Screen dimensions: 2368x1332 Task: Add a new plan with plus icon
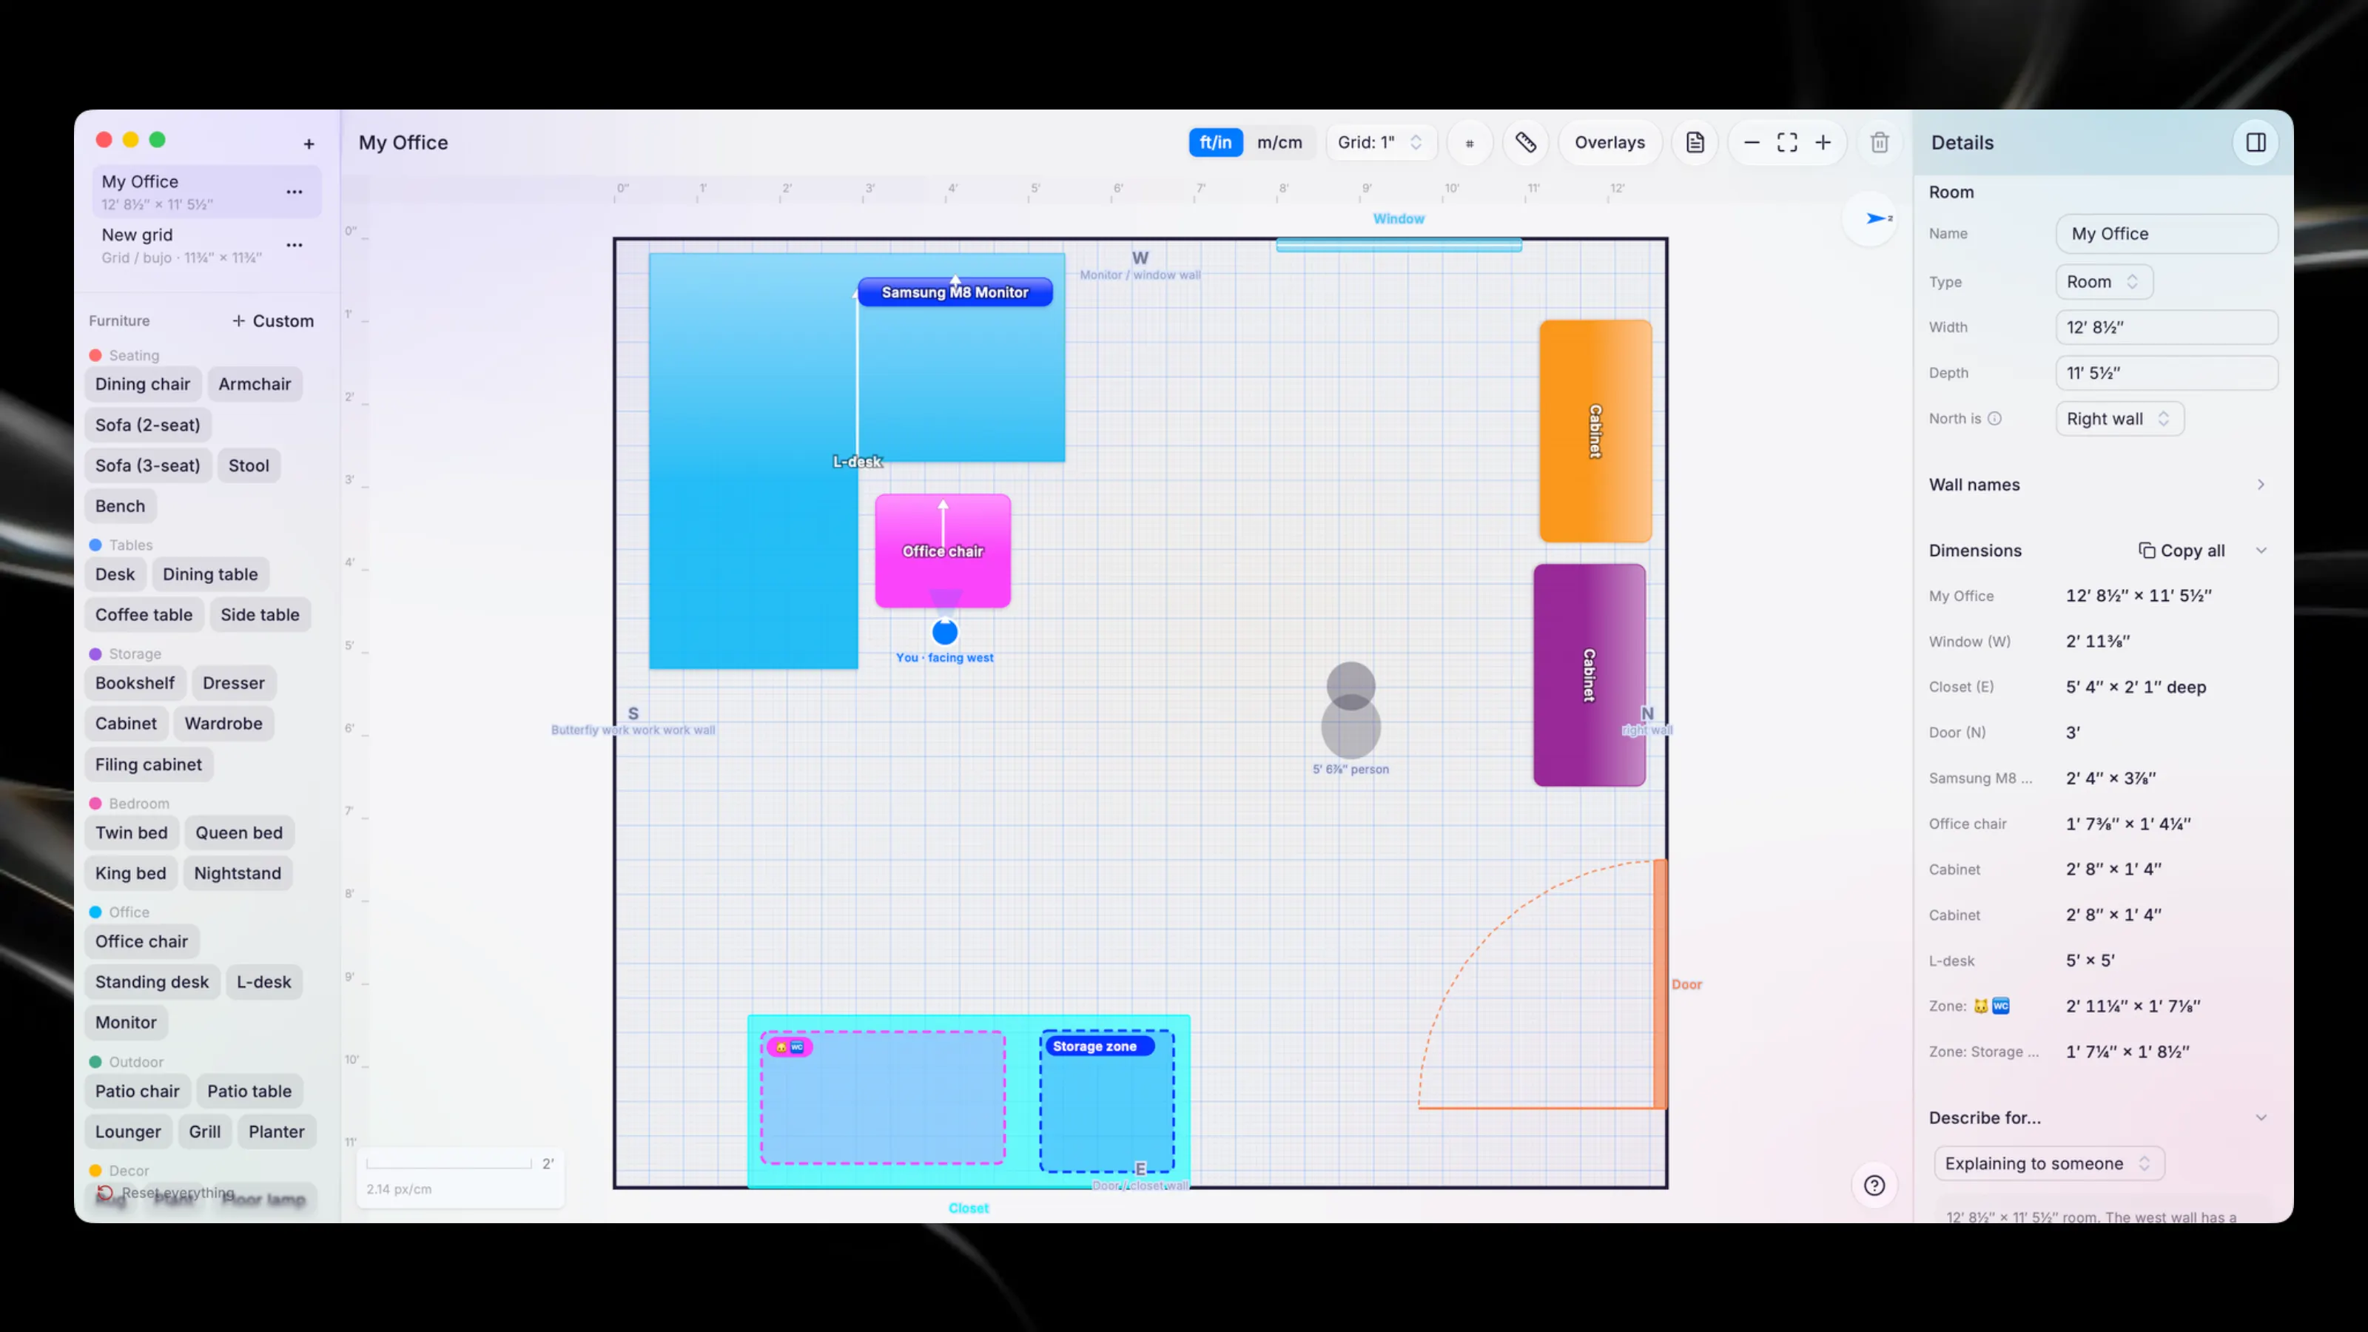click(309, 144)
